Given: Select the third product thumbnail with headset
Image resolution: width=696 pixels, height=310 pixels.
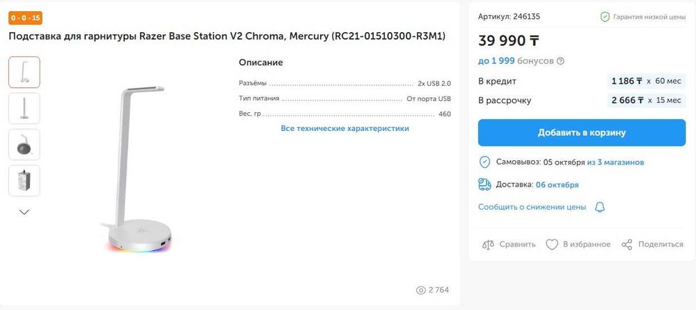Looking at the screenshot, I should tap(24, 145).
